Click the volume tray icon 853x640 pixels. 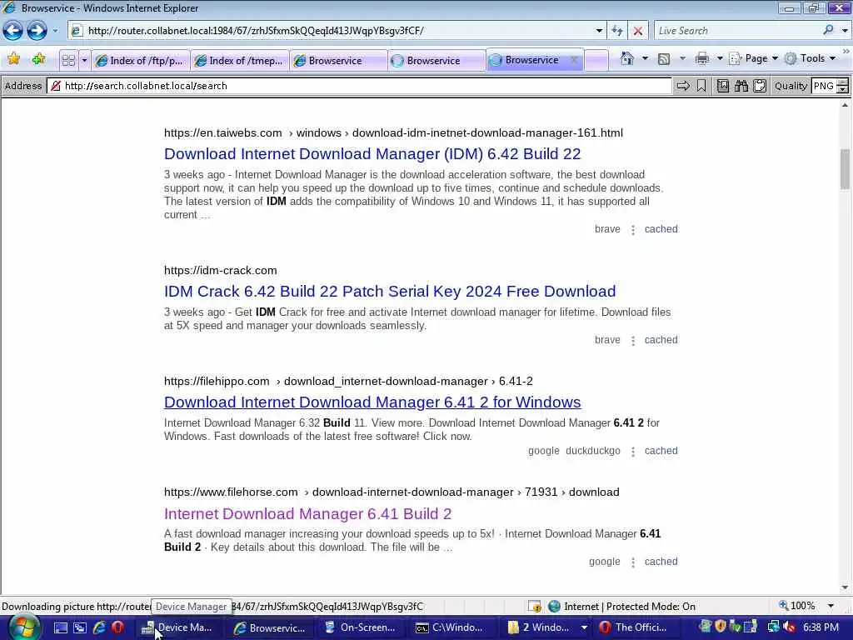[x=790, y=627]
